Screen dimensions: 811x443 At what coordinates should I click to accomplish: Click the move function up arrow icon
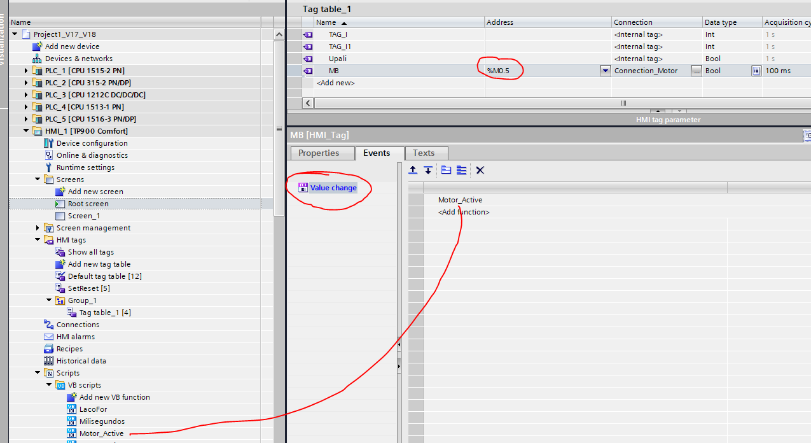click(413, 170)
